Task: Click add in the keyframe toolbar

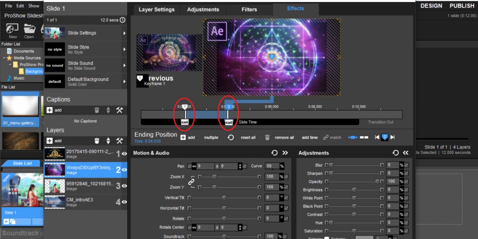Action: pos(188,137)
